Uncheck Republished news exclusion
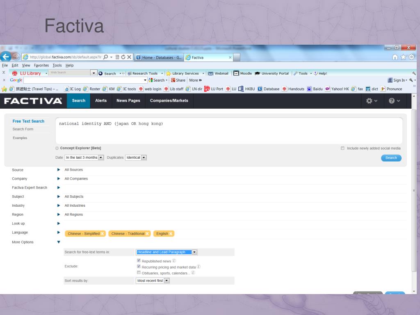This screenshot has height=315, width=420. tap(139, 260)
